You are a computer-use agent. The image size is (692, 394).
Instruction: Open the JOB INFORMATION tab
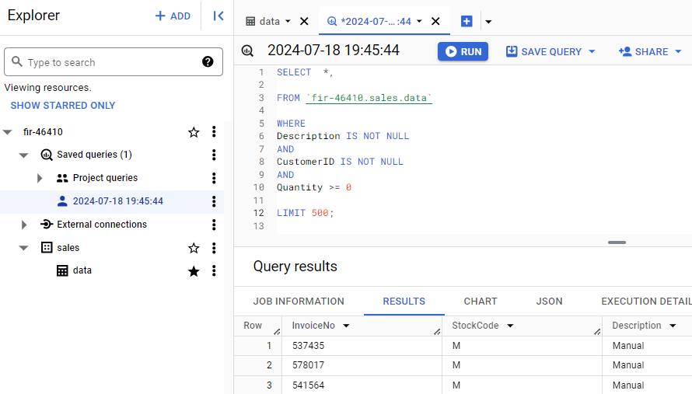point(299,302)
